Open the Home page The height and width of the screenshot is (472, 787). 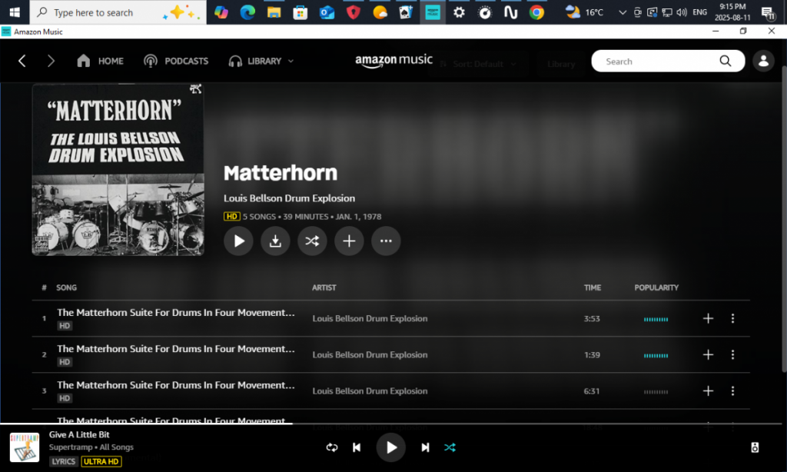(101, 61)
